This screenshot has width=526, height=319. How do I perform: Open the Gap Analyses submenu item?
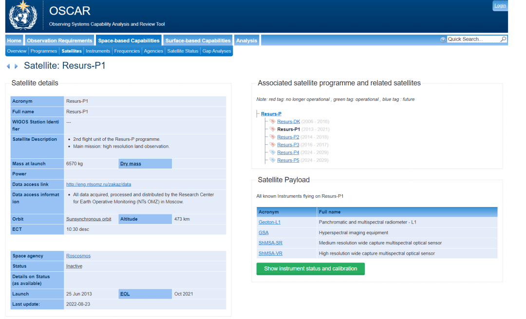tap(217, 51)
